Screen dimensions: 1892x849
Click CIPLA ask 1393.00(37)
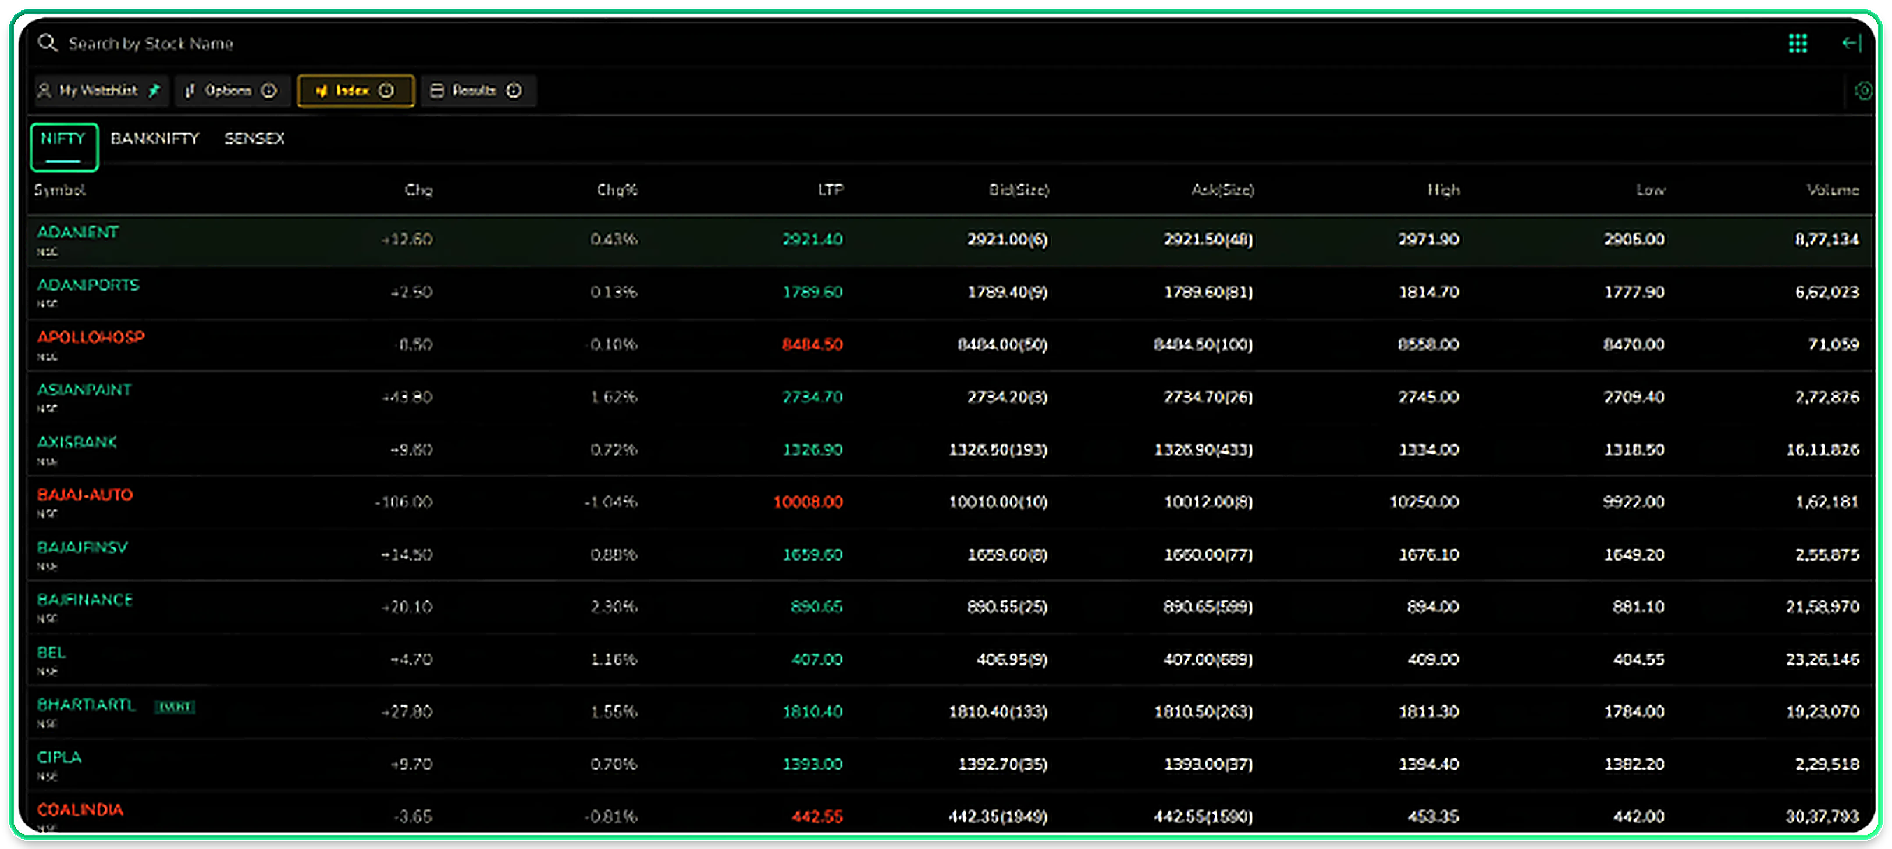point(1208,764)
